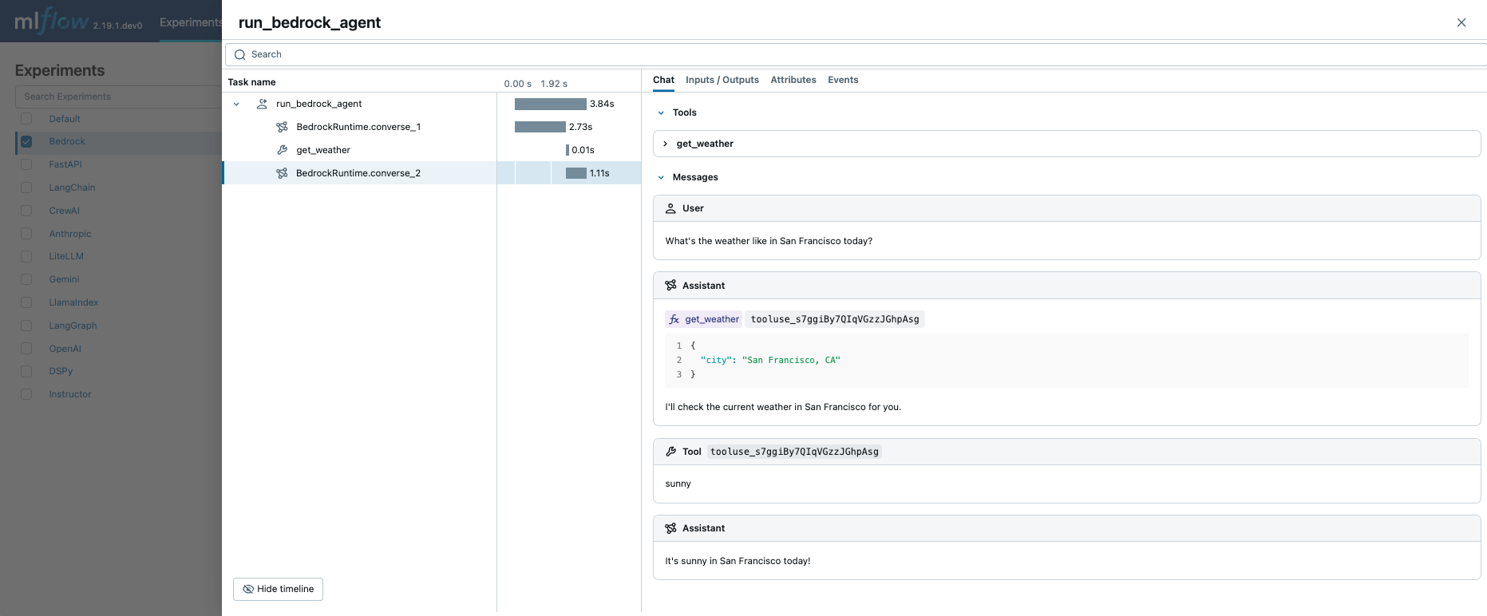This screenshot has width=1487, height=616.
Task: Click the magnifier icon in search bar
Action: [x=239, y=55]
